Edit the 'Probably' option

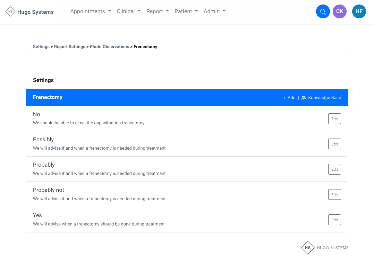[x=334, y=169]
